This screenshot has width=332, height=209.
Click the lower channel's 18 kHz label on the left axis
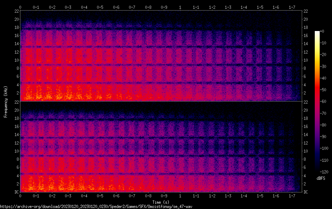coord(17,118)
